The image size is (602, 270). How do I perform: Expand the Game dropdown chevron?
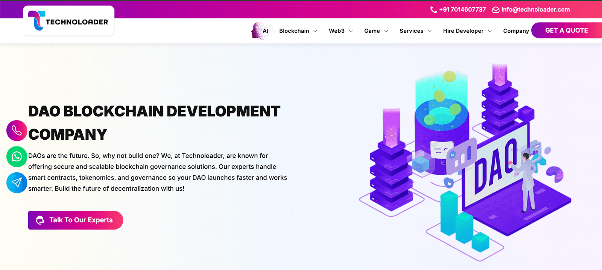point(386,31)
